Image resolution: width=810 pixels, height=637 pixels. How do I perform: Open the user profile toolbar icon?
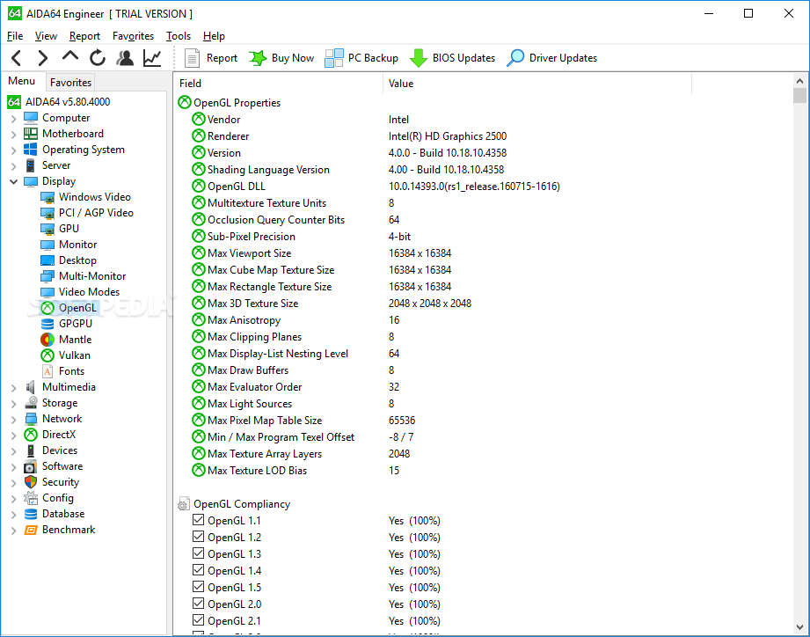tap(125, 58)
